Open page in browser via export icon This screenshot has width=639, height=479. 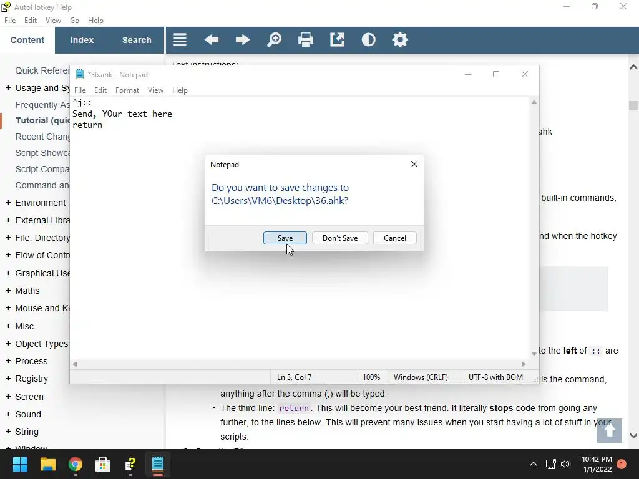coord(337,40)
